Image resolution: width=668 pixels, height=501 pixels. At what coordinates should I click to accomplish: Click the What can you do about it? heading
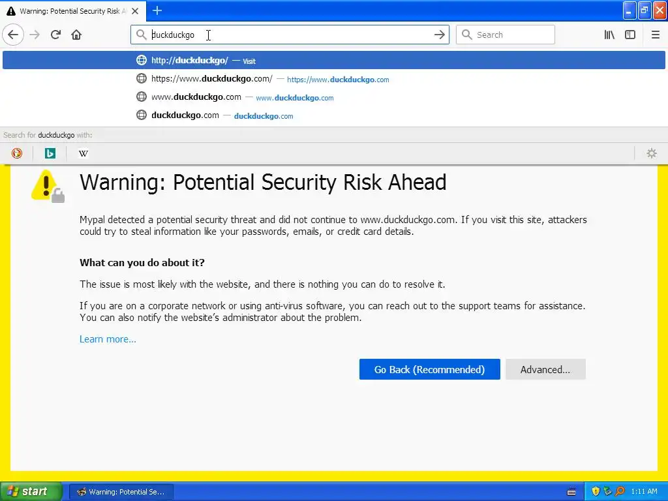point(142,262)
